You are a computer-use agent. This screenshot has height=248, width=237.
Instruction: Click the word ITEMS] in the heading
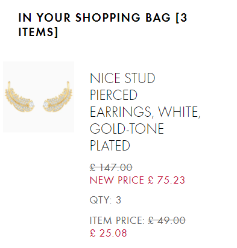click(x=38, y=32)
